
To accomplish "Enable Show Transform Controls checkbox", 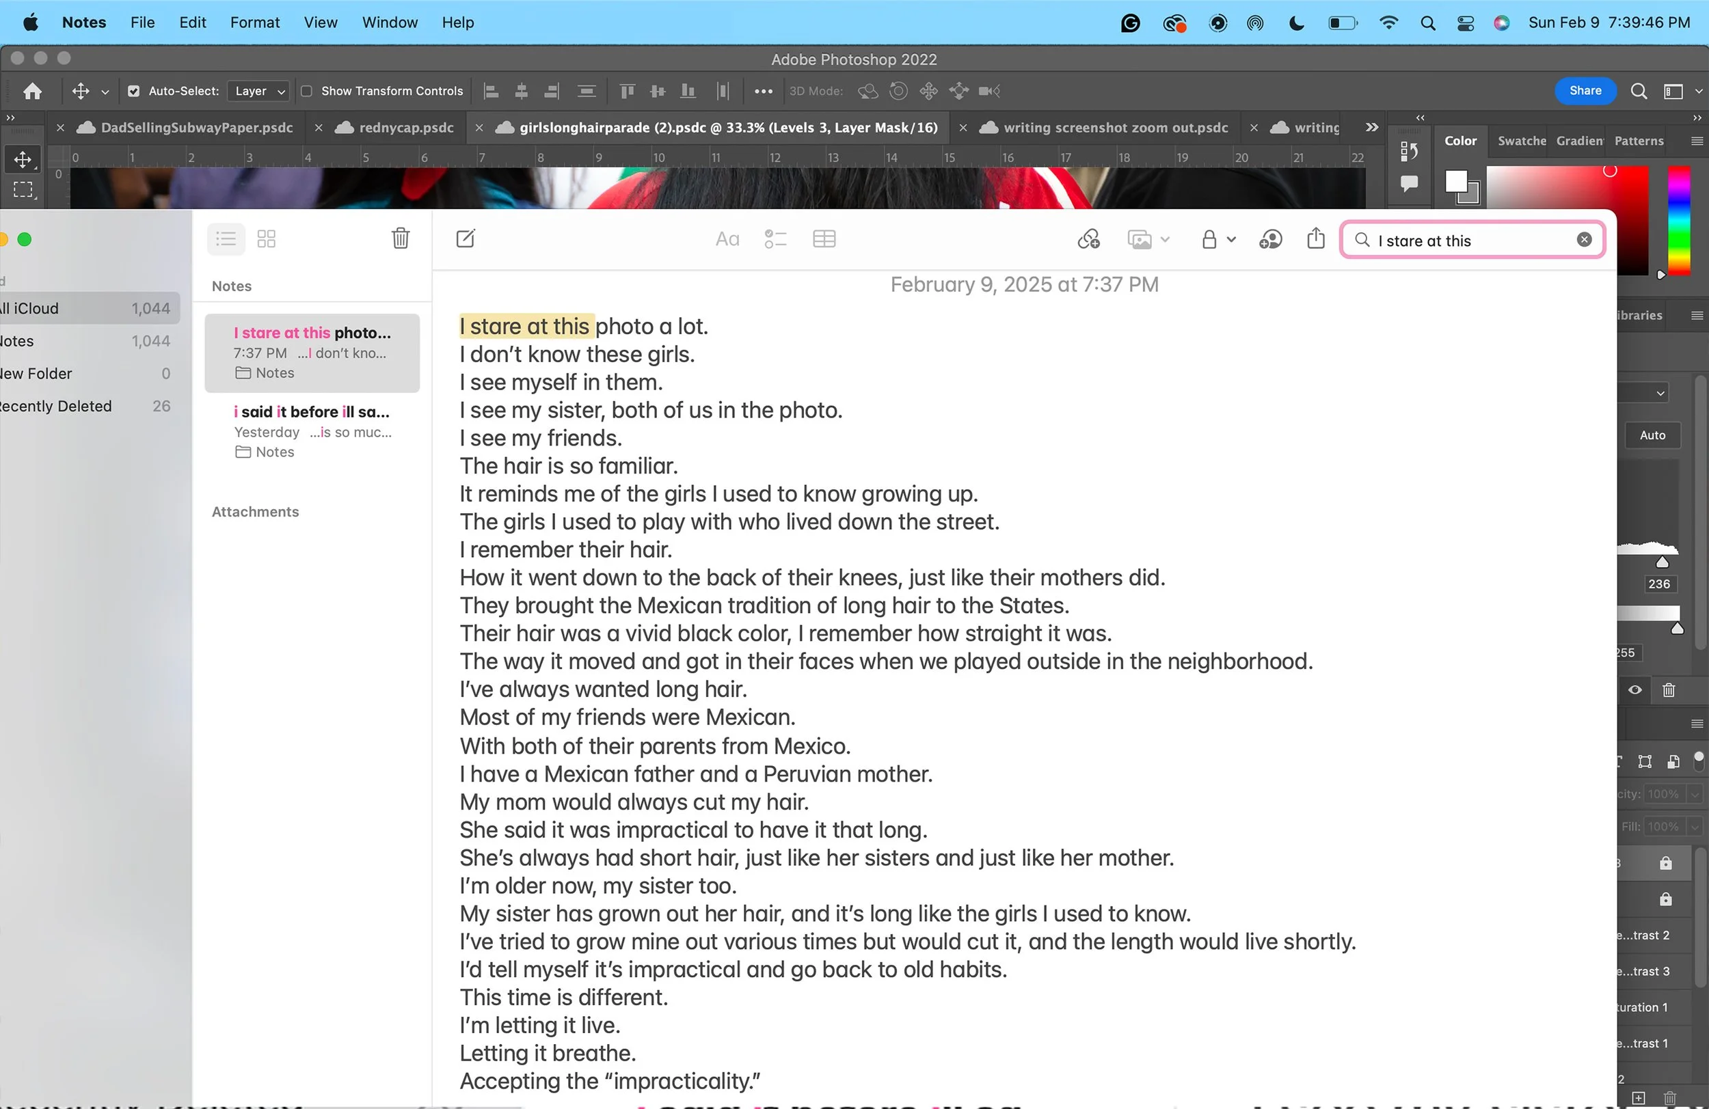I will [x=307, y=91].
